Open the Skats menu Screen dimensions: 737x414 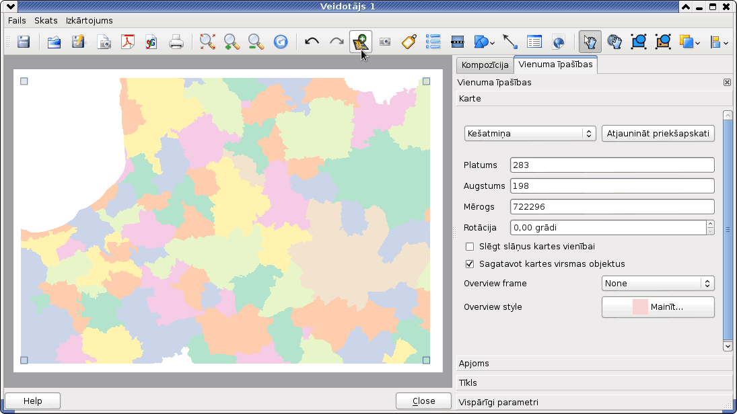[46, 21]
